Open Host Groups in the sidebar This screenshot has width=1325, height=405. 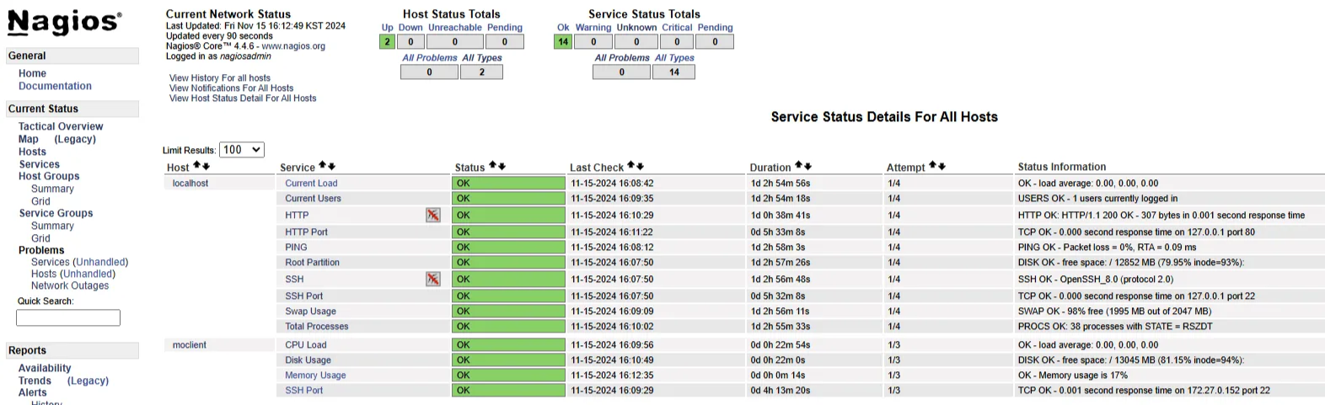49,176
